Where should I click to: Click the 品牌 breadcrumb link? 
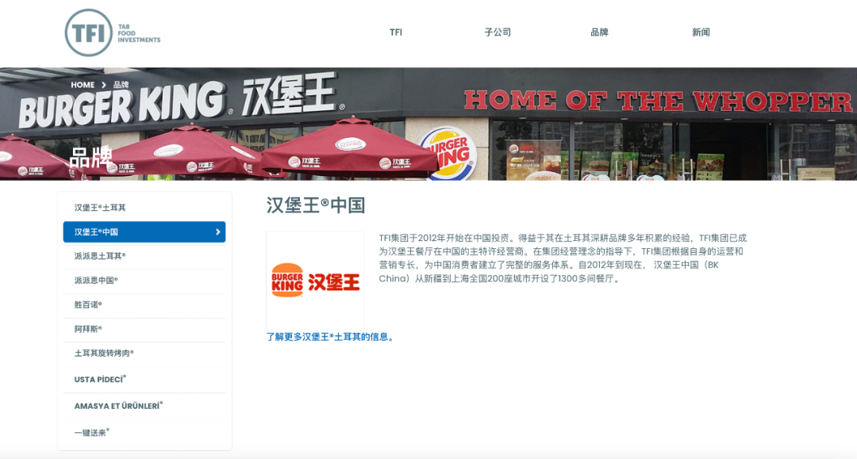[x=121, y=85]
